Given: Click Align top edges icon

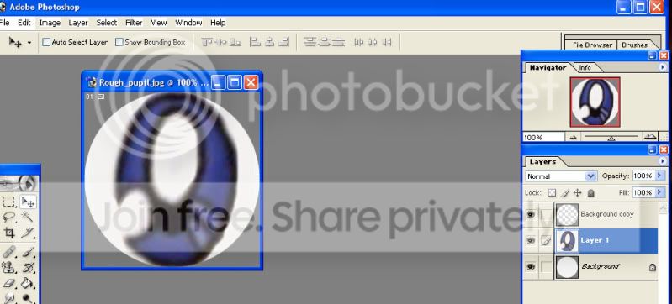Looking at the screenshot, I should coord(208,42).
